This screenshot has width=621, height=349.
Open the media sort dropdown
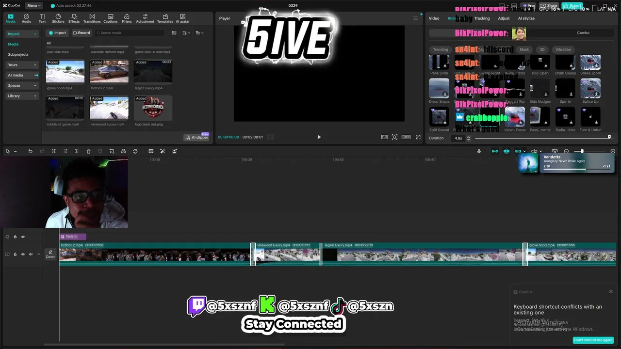coord(186,33)
